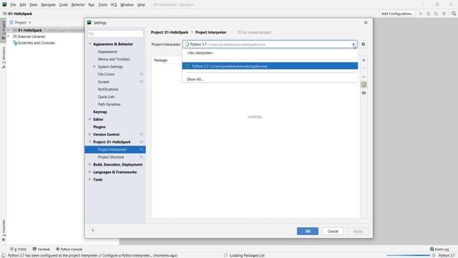Expand Build, Execution, Deployment section
Viewport: 458px width, 258px height.
click(90, 164)
